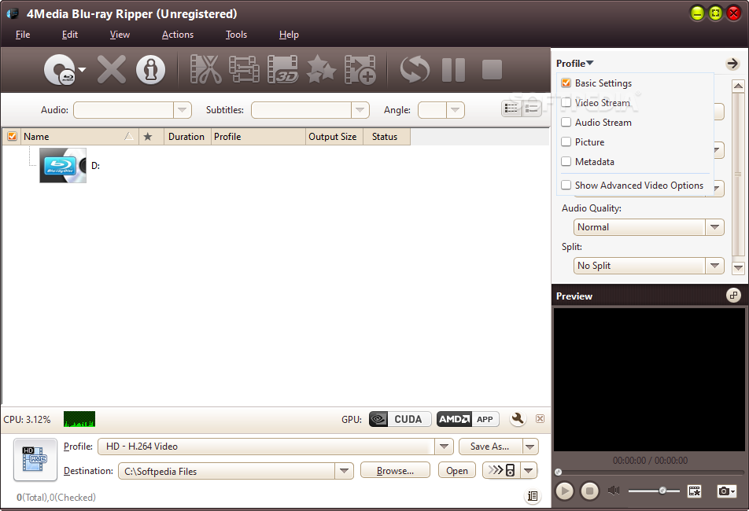Click the Save As... button
The image size is (749, 511).
pyautogui.click(x=490, y=447)
